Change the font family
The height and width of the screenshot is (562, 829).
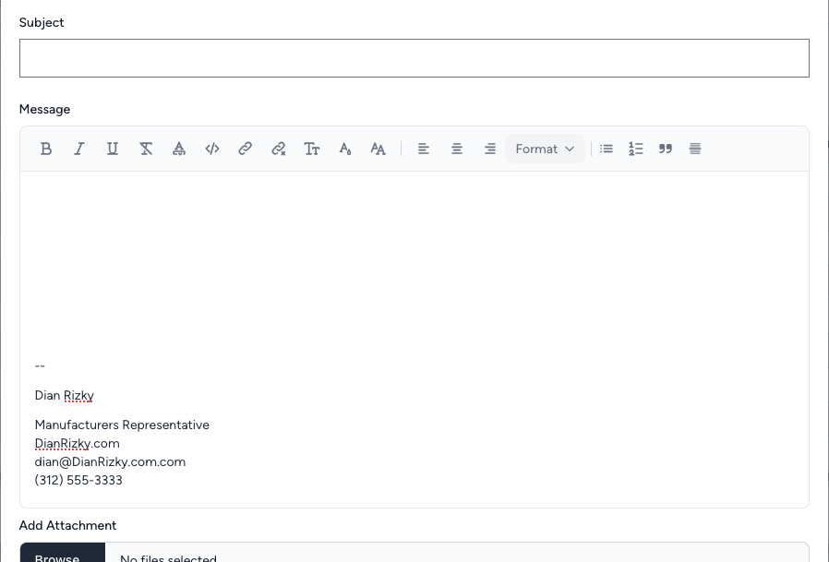[378, 149]
